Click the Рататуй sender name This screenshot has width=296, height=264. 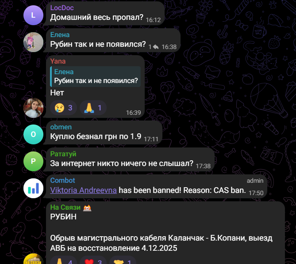coord(63,154)
